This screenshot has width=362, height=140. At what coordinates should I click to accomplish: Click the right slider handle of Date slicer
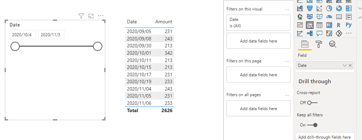pyautogui.click(x=98, y=46)
